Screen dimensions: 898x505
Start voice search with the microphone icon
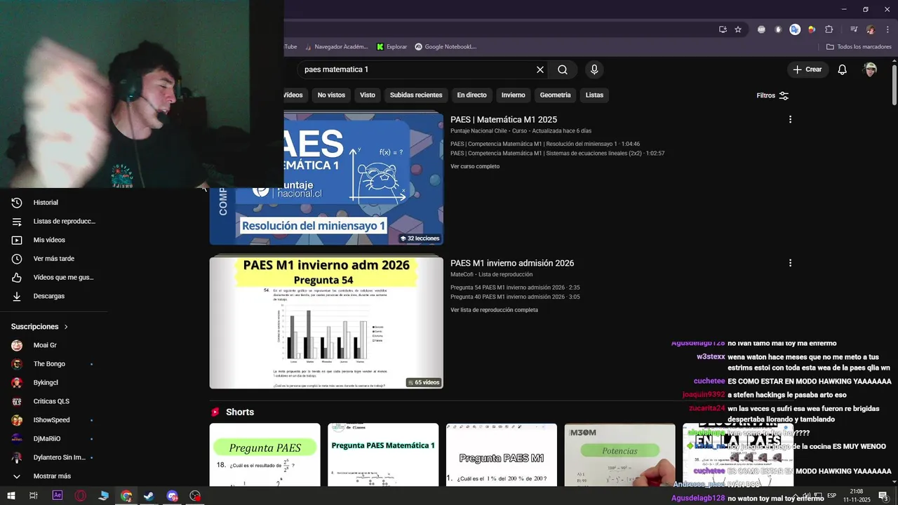tap(594, 69)
